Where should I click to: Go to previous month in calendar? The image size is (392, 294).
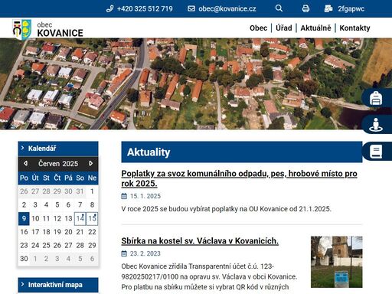click(25, 163)
